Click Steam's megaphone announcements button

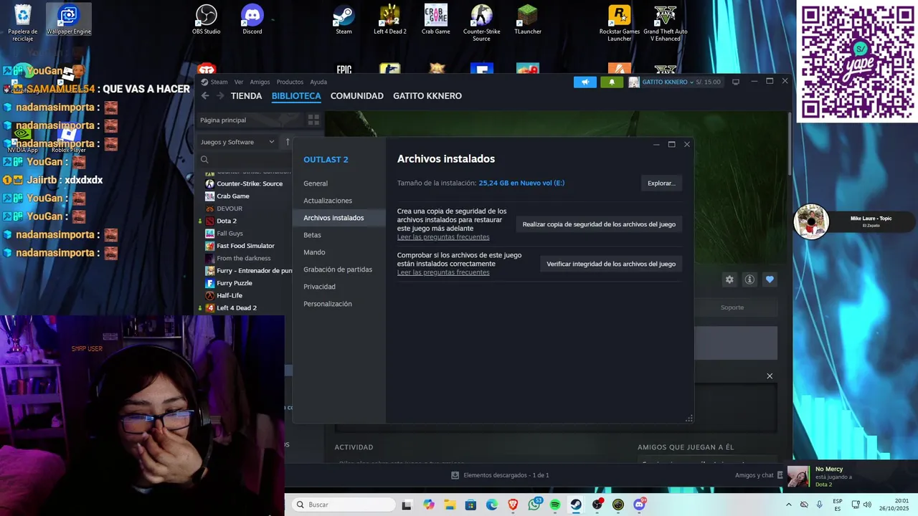(585, 82)
